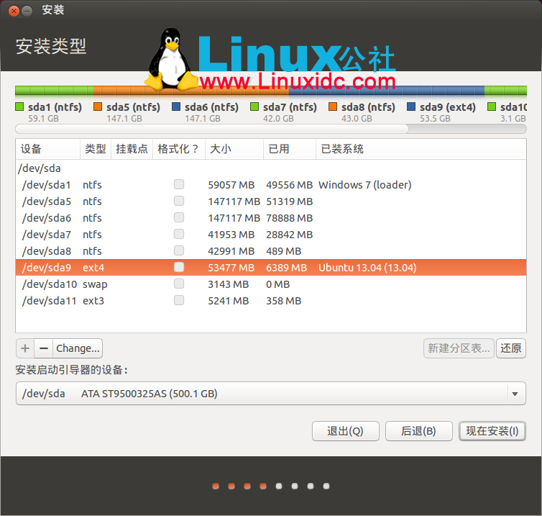Screen dimensions: 542x516
Task: Click the 大小 column header
Action: (234, 149)
